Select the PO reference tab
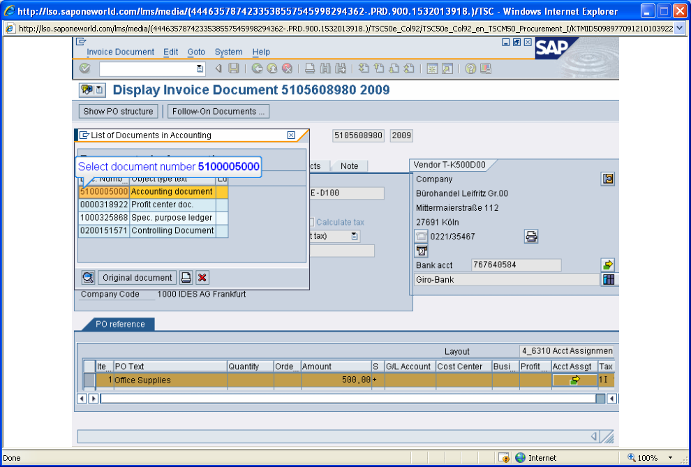Viewport: 691px width, 467px height. pyautogui.click(x=120, y=325)
